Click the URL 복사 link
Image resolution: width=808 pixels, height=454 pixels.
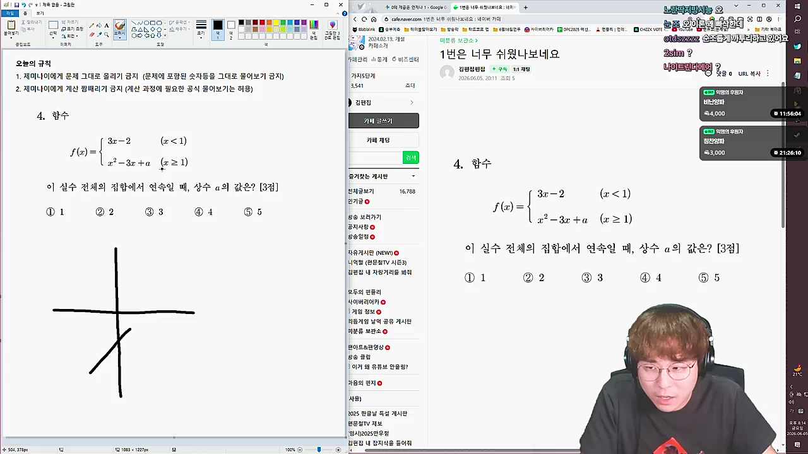coord(749,73)
